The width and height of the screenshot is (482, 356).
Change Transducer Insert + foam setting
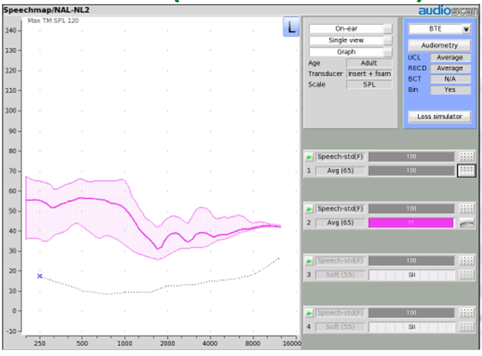[369, 74]
